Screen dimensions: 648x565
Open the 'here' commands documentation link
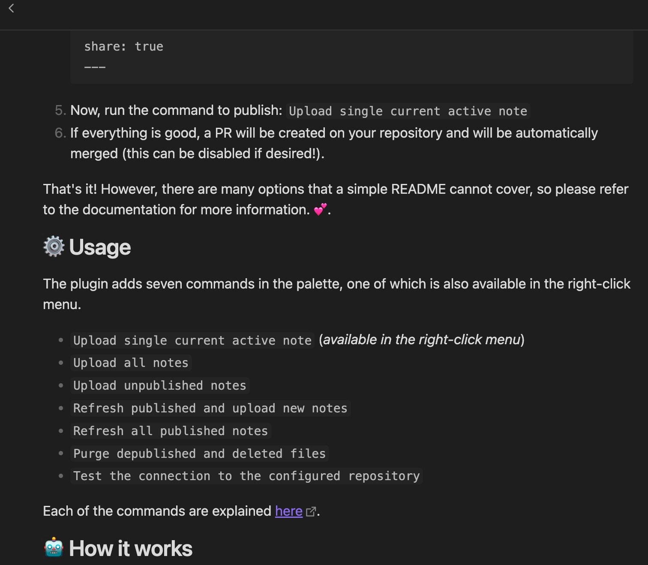[x=288, y=511]
